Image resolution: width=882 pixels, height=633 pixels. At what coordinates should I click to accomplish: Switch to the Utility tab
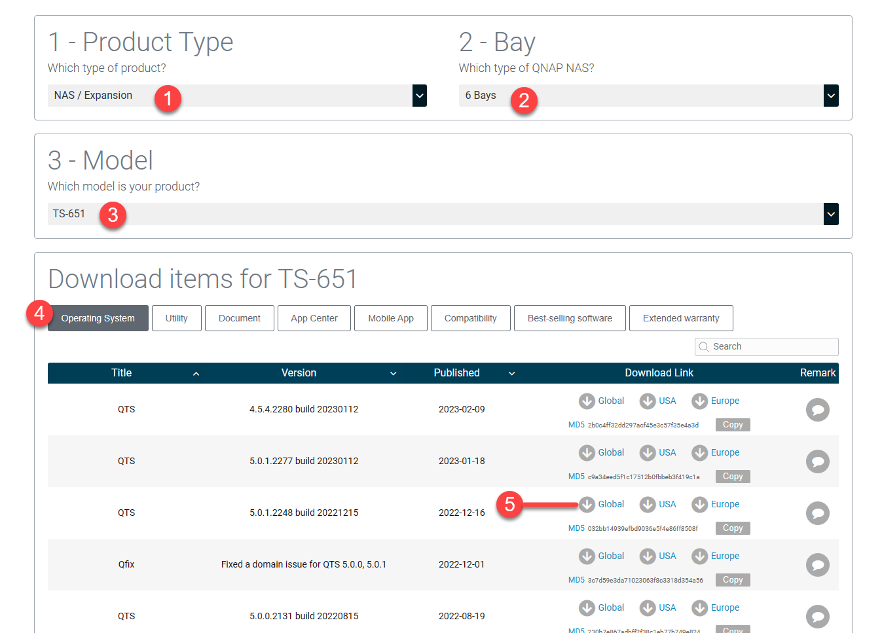(177, 318)
